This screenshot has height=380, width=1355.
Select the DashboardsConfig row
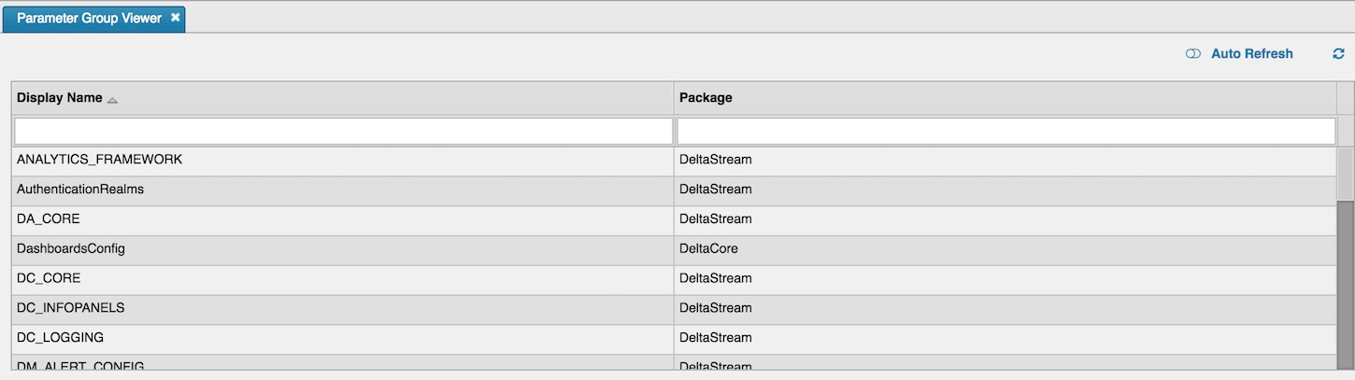[x=674, y=249]
